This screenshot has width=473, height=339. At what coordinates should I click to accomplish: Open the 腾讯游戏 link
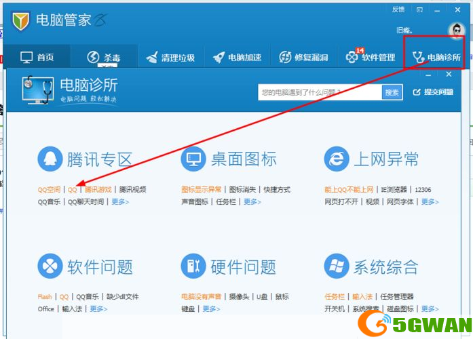[98, 190]
